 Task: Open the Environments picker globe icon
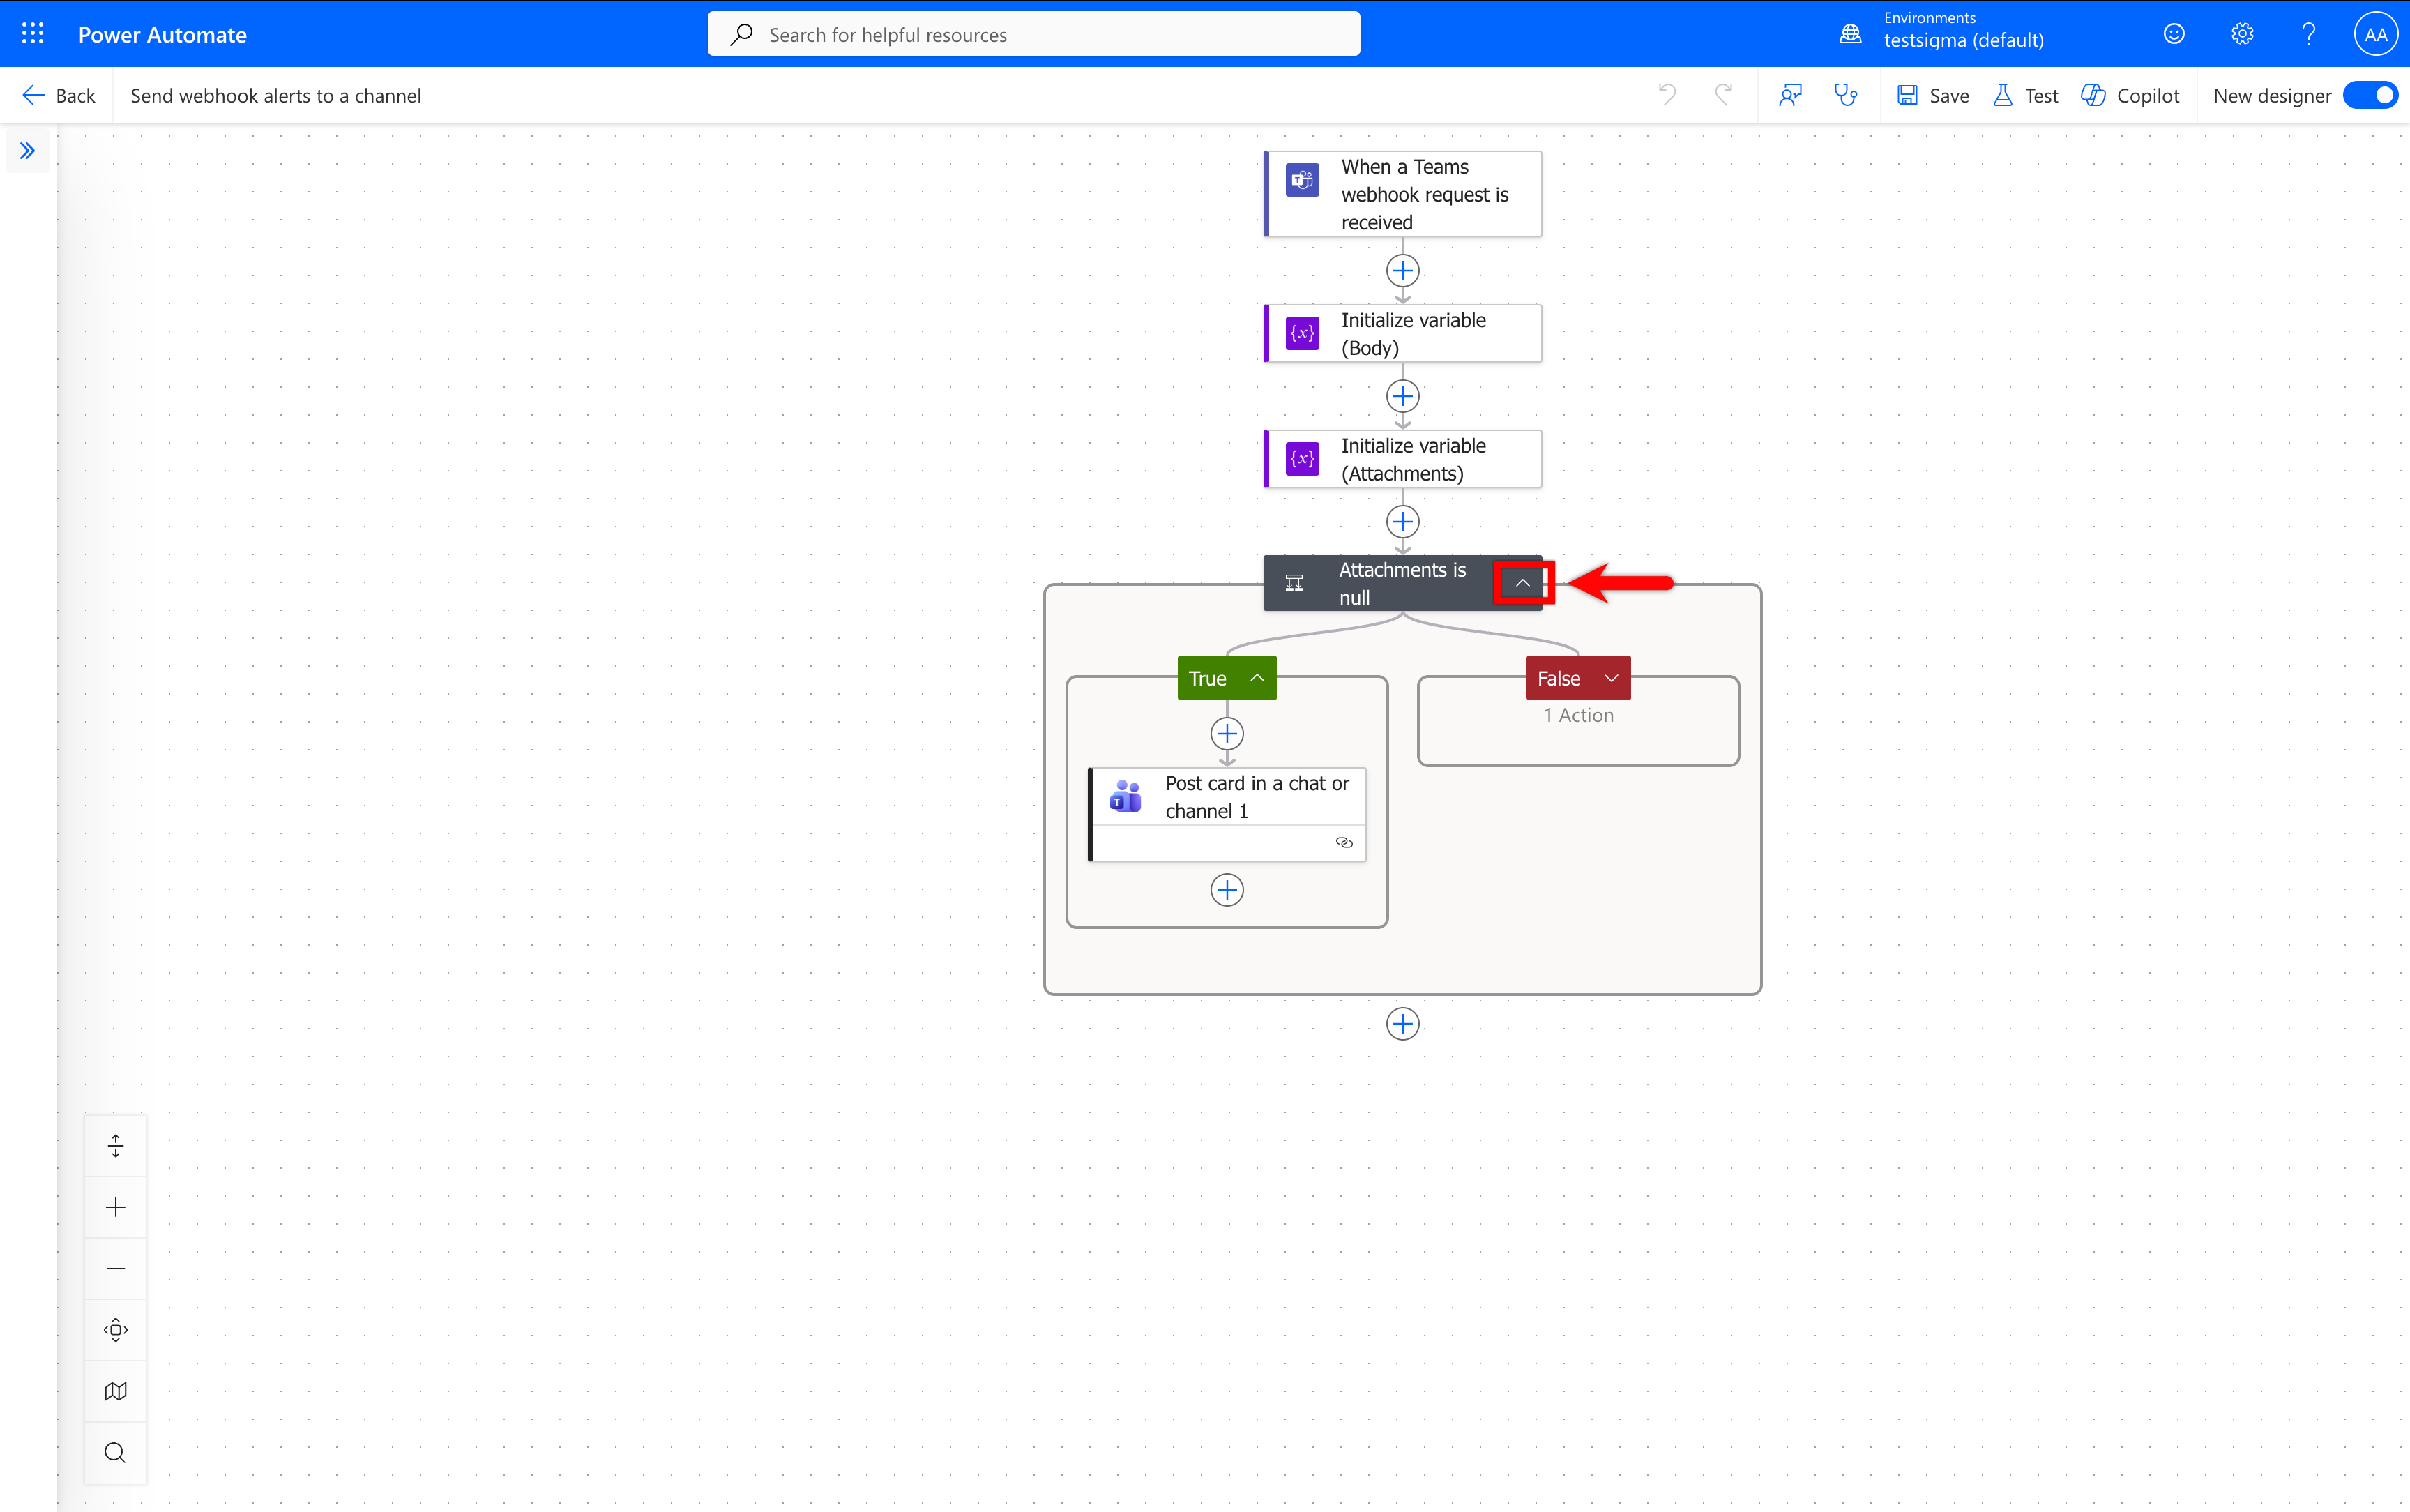(x=1850, y=33)
